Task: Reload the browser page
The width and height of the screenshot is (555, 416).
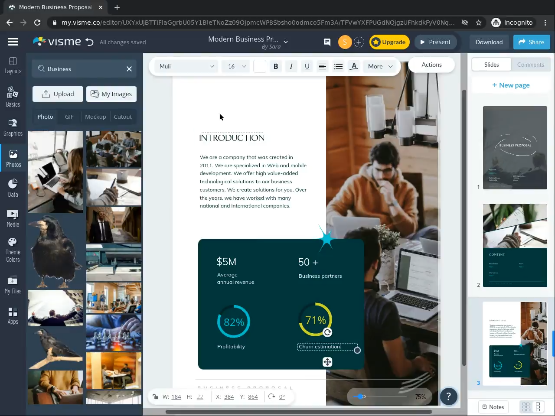Action: (x=37, y=23)
